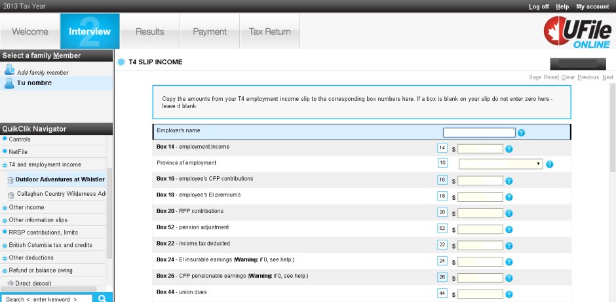Click the search magnifier button in navigator
This screenshot has height=302, width=616.
[102, 298]
